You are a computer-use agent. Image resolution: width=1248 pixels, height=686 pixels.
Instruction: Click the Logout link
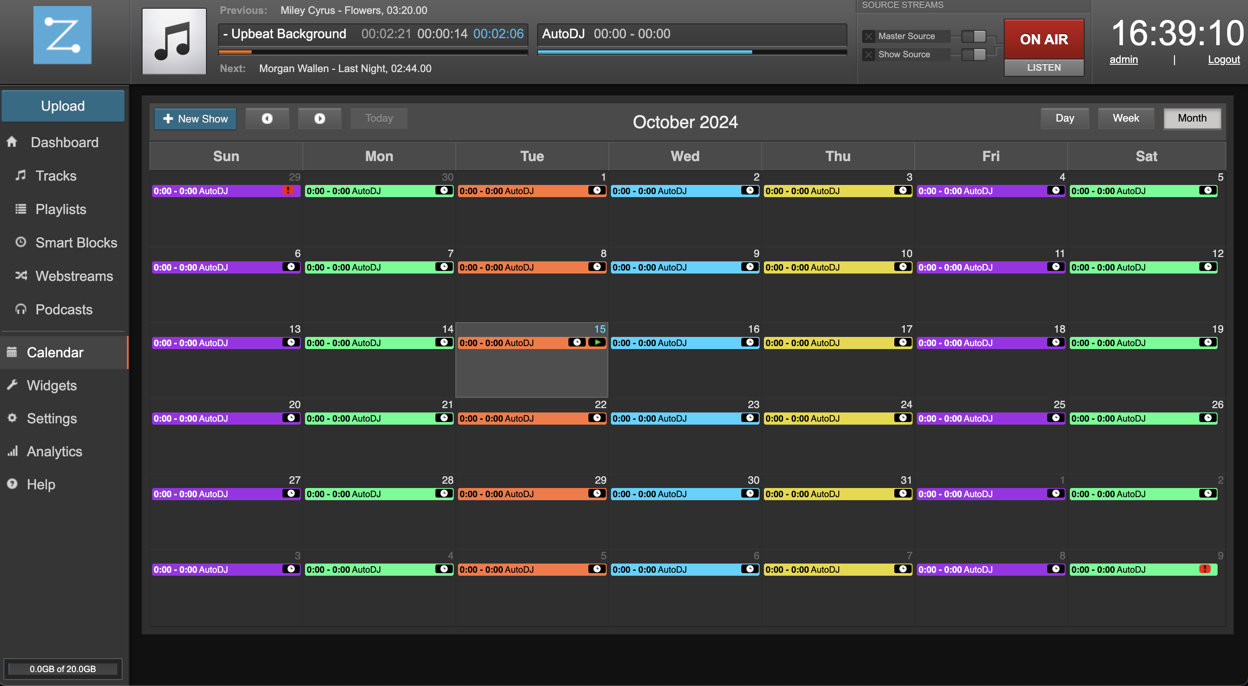(1223, 59)
